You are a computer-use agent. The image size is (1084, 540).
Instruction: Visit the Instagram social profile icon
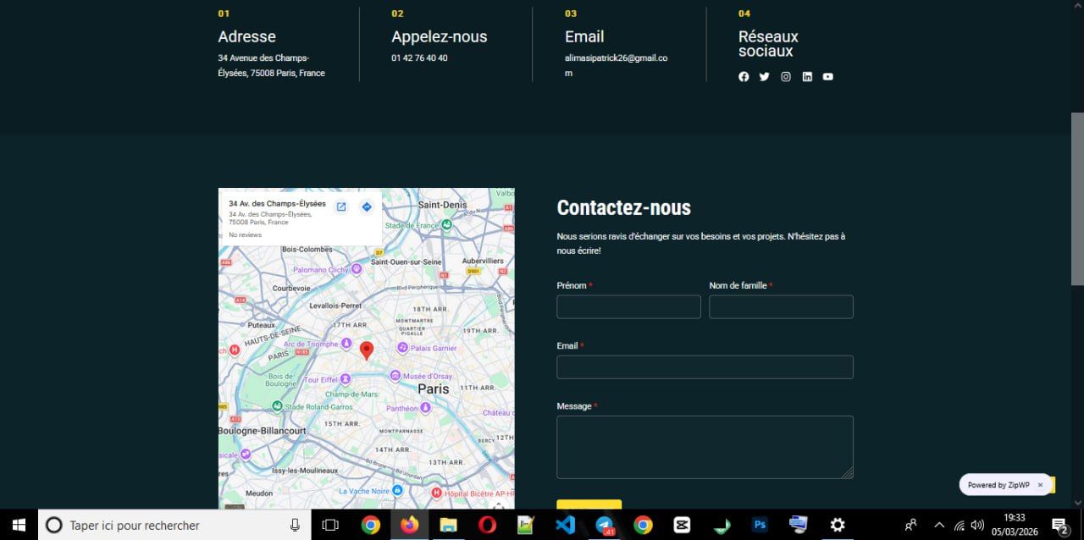coord(786,77)
